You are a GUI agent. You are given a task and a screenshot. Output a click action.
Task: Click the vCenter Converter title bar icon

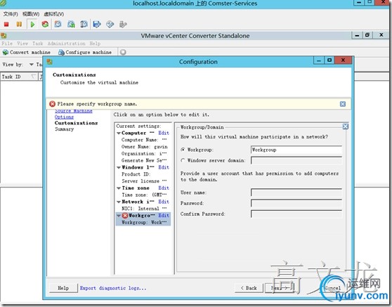pyautogui.click(x=4, y=36)
